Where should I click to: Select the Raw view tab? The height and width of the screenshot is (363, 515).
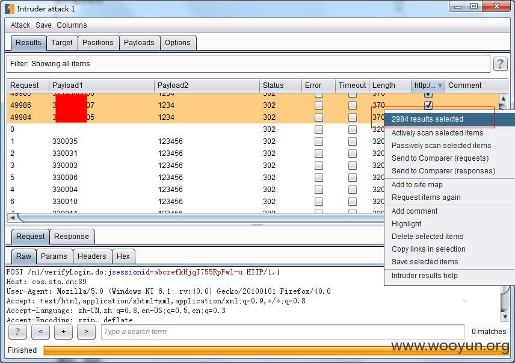pyautogui.click(x=23, y=256)
